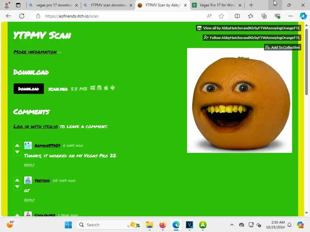Open Windows Start menu

pos(68,225)
